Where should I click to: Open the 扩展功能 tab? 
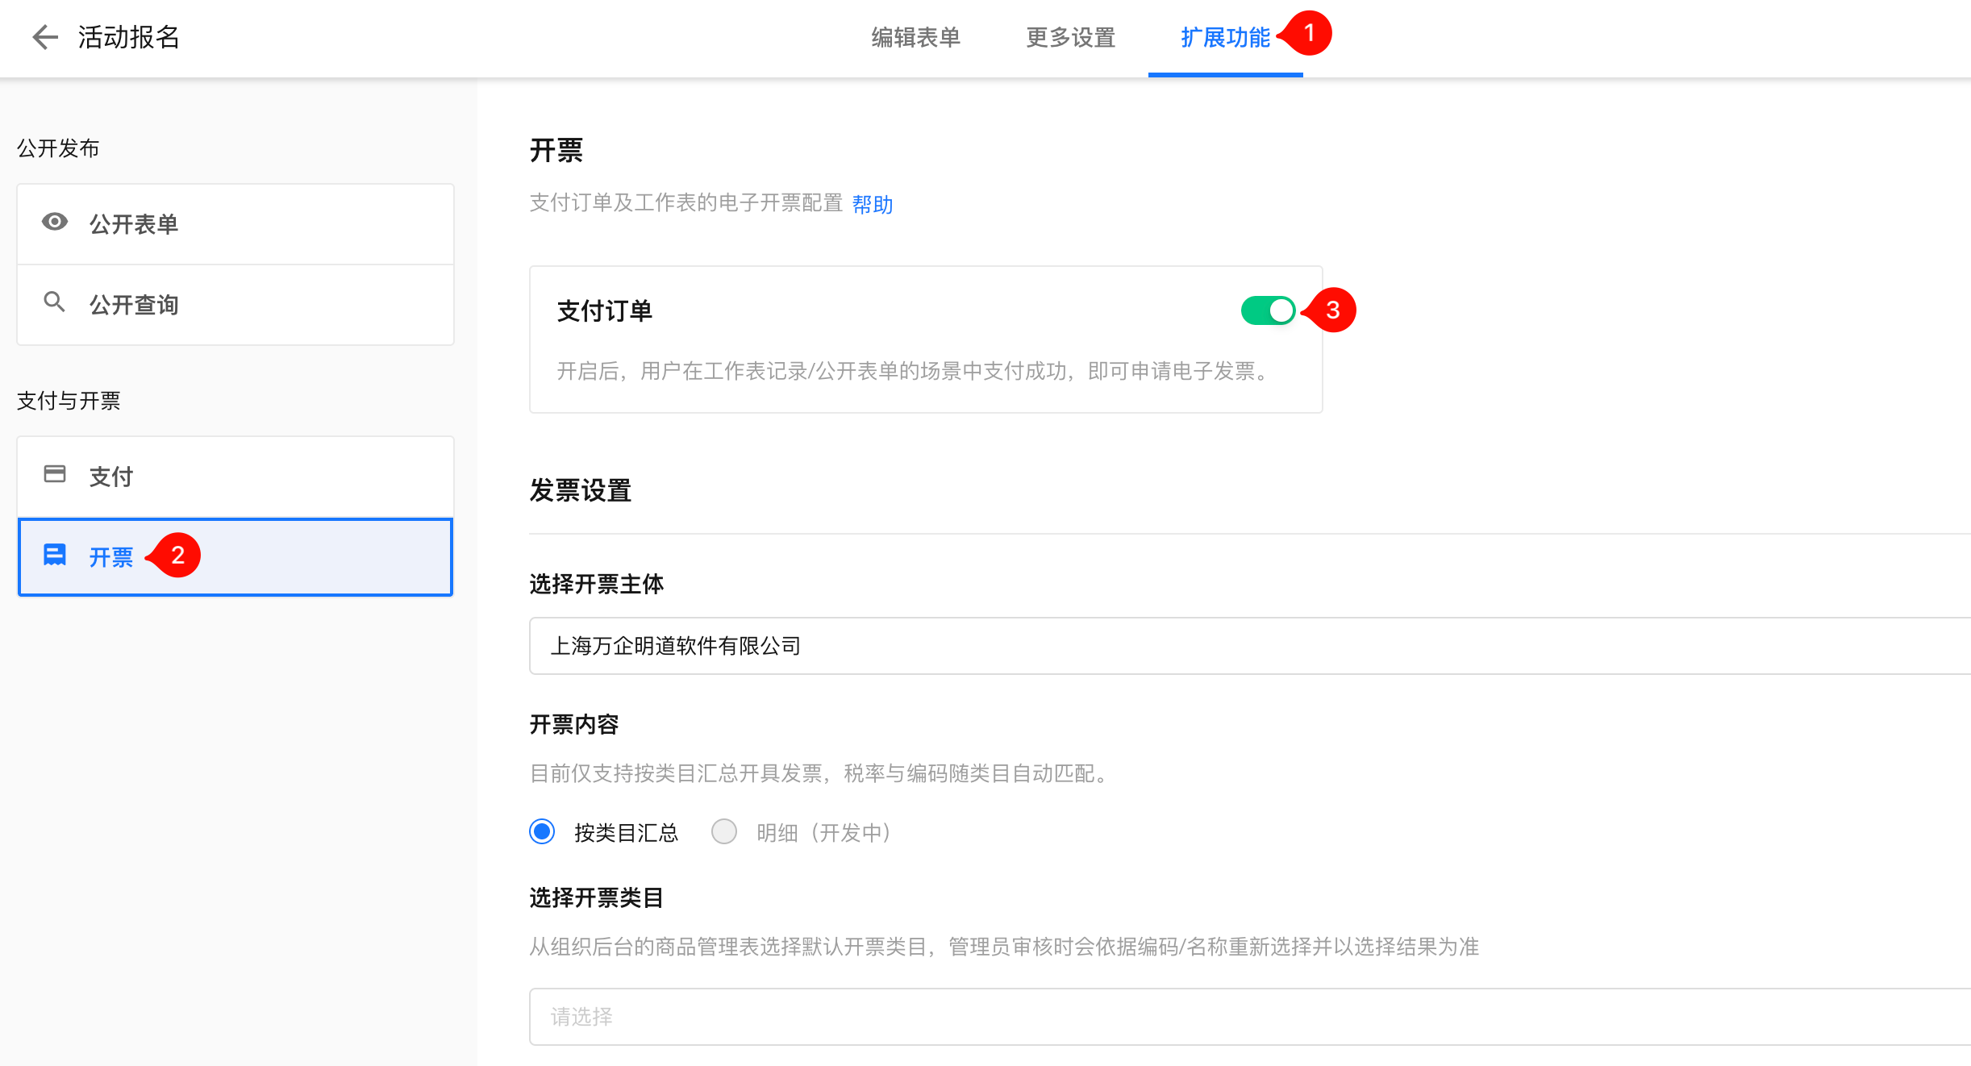(x=1224, y=38)
